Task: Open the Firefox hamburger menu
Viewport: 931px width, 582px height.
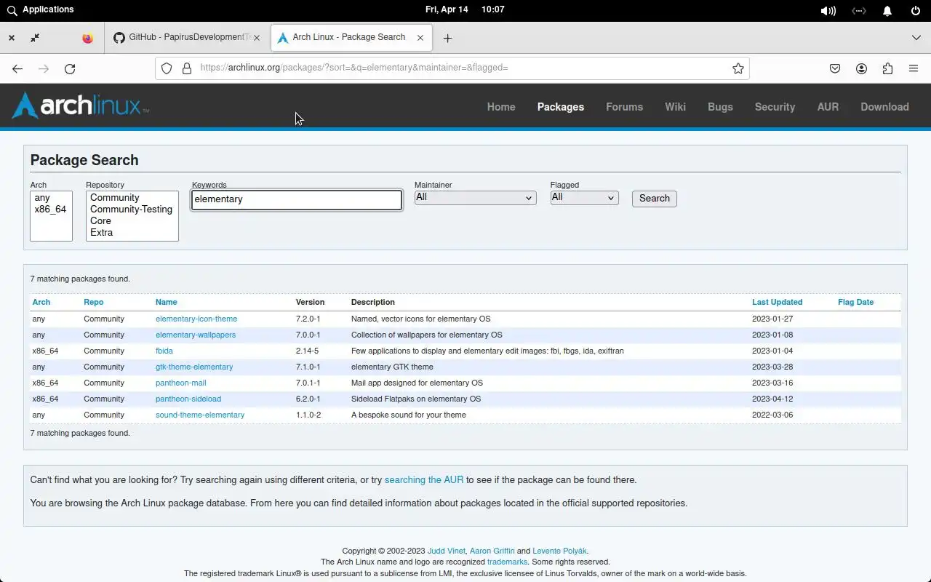Action: point(914,68)
